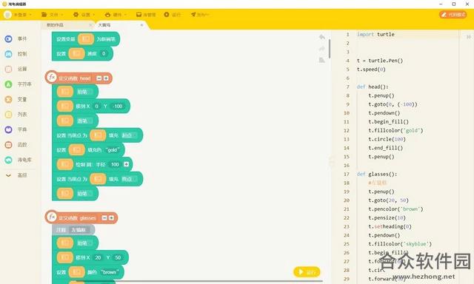This screenshot has width=474, height=284.
Task: Click the undo arrow icon in workspace
Action: (322, 37)
